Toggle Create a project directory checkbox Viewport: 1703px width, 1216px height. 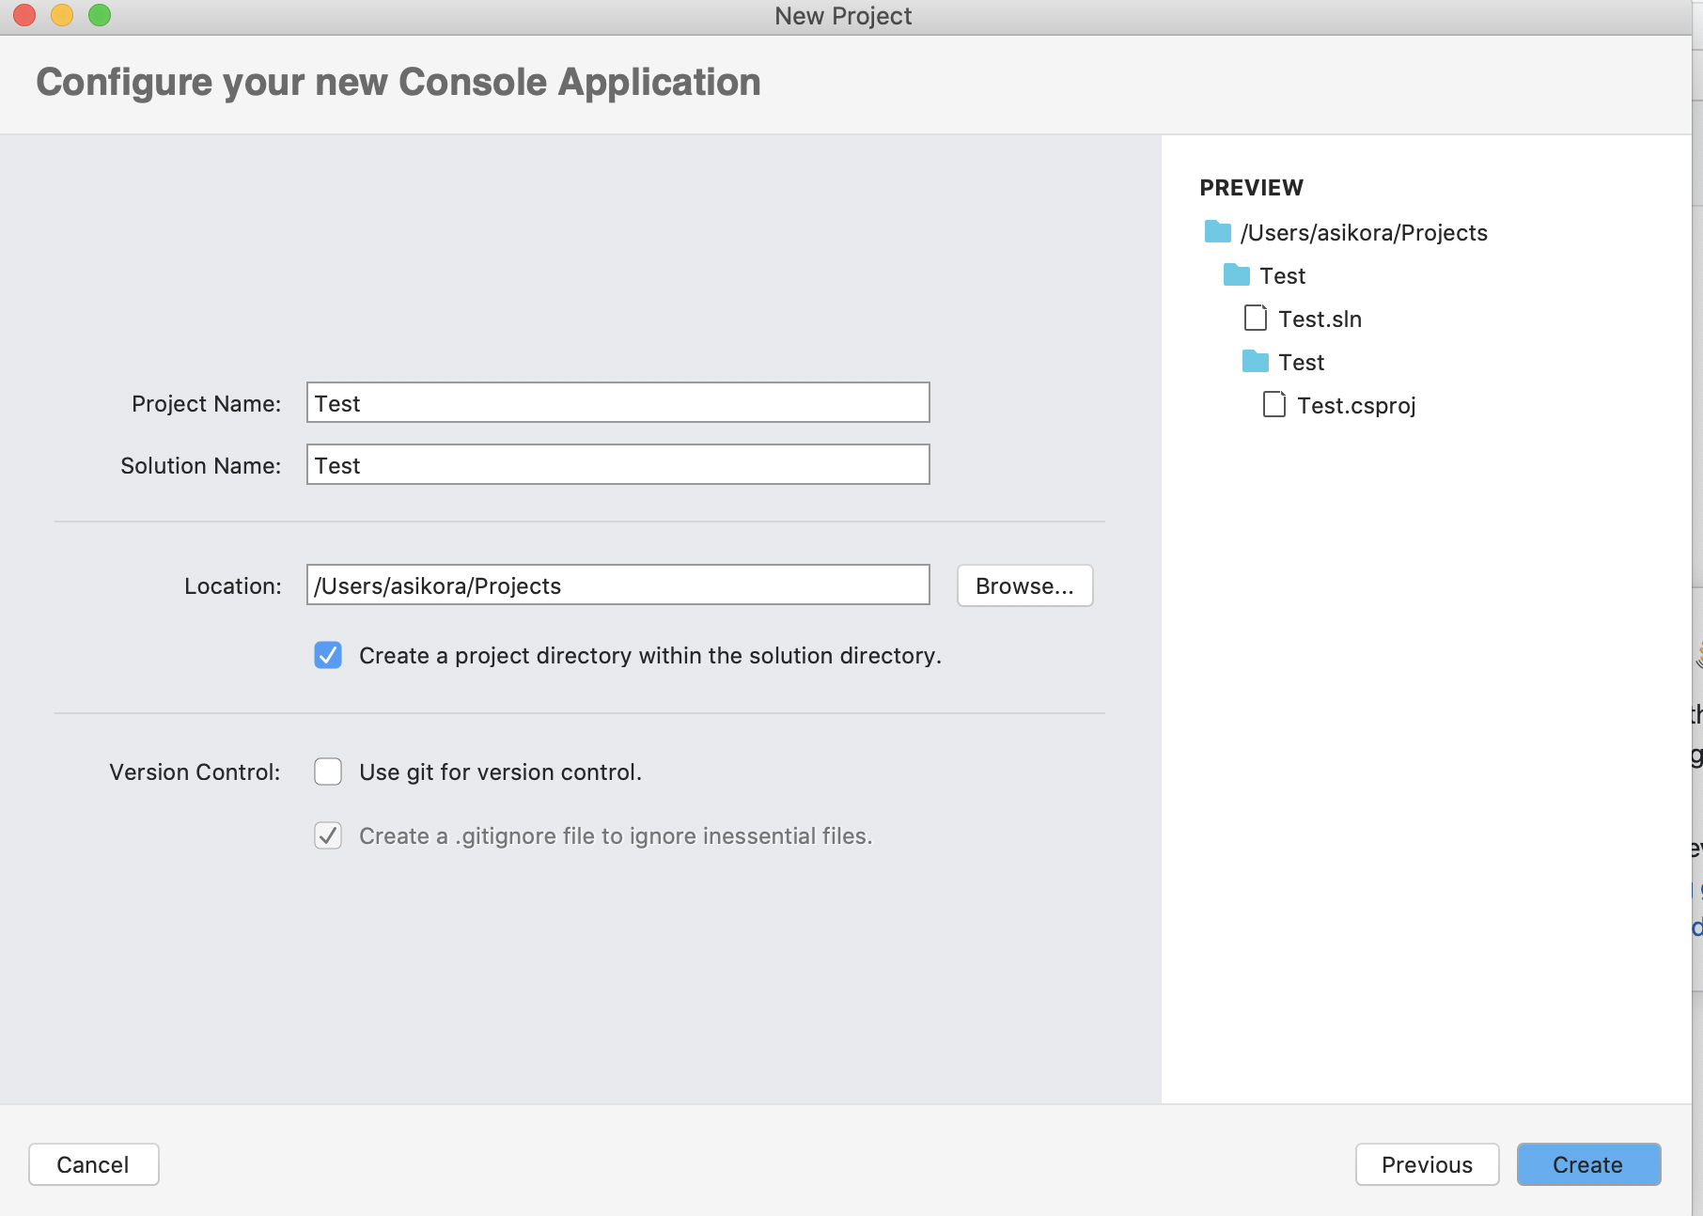pos(328,655)
